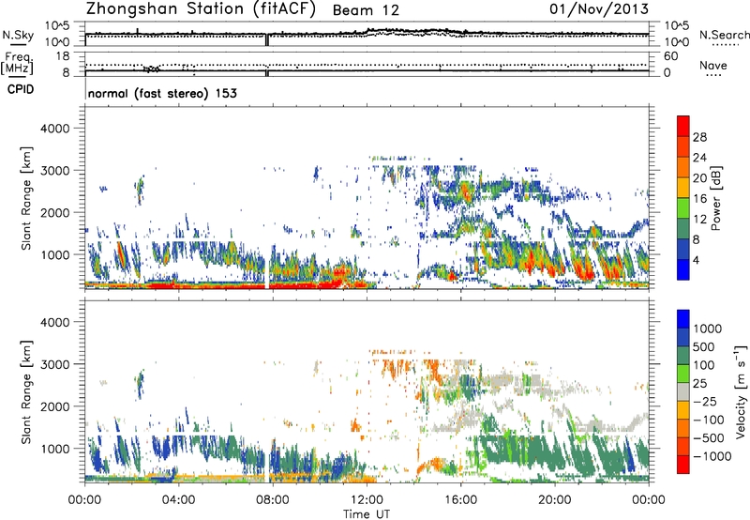750x520 pixels.
Task: Click the "18" frequency axis tick
Action: click(63, 56)
